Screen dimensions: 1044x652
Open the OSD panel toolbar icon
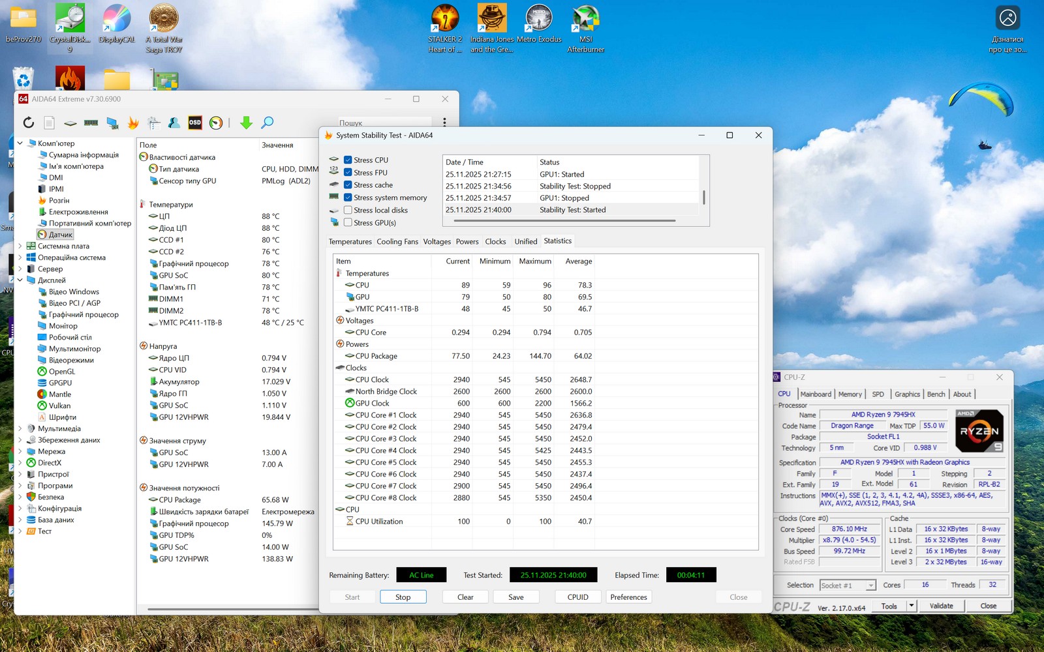pyautogui.click(x=195, y=123)
